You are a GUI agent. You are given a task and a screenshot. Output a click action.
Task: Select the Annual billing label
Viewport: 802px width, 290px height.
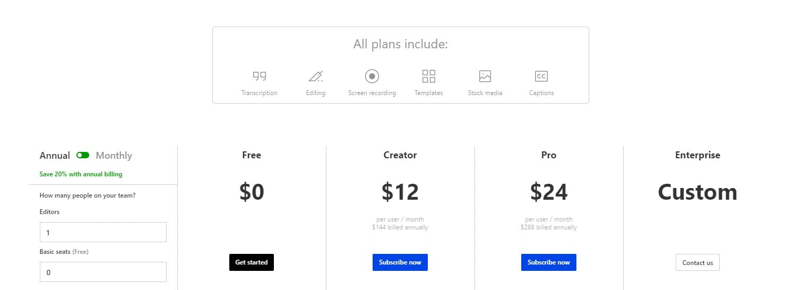(x=55, y=156)
